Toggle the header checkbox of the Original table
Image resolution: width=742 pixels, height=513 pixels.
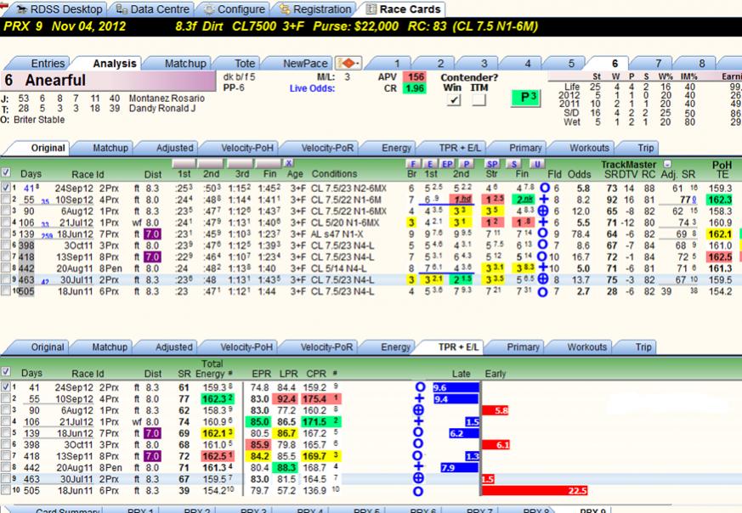(6, 172)
